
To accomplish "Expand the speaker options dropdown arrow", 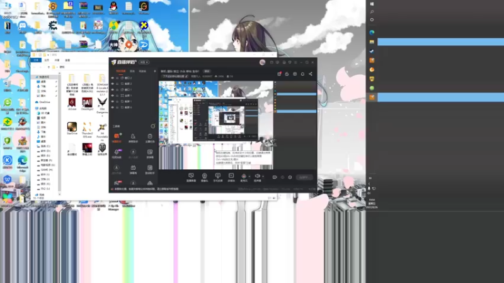I will (263, 176).
